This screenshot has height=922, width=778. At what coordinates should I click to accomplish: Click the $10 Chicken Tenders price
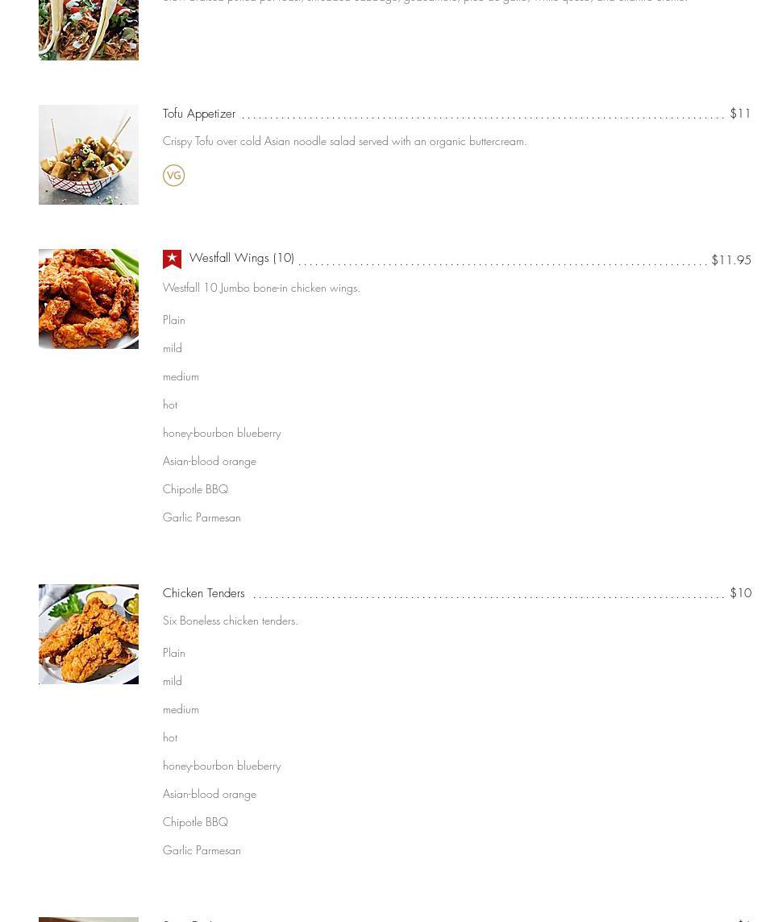pos(740,593)
